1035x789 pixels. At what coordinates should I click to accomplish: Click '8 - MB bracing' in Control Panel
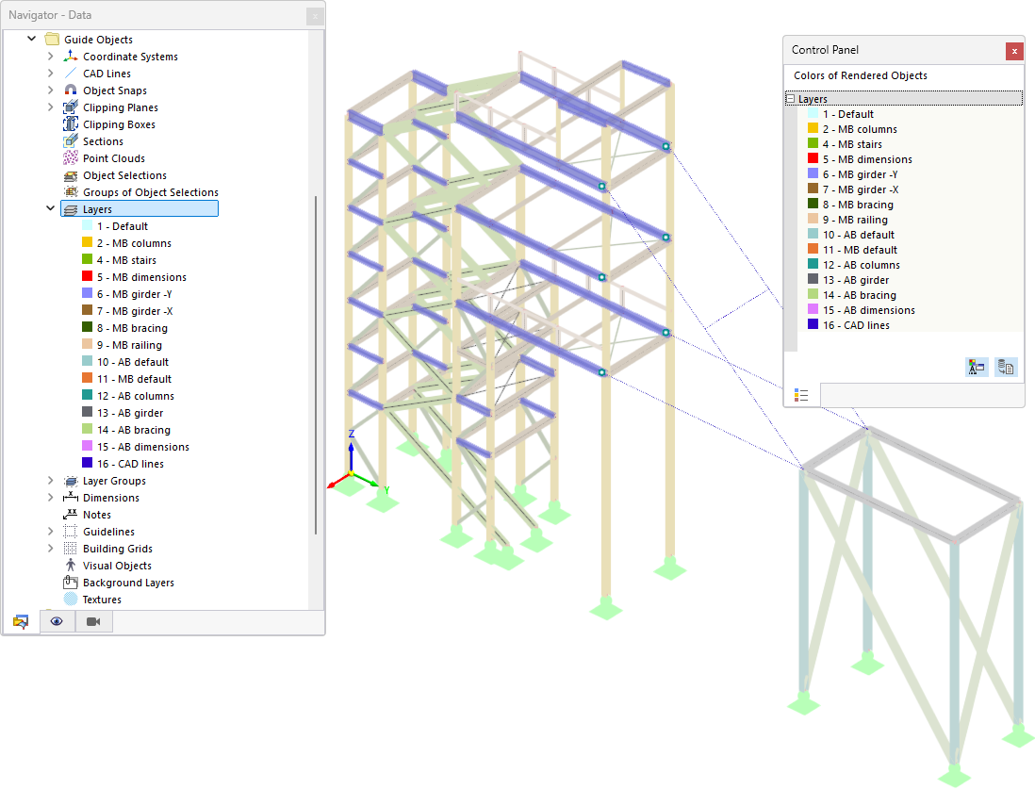[858, 205]
